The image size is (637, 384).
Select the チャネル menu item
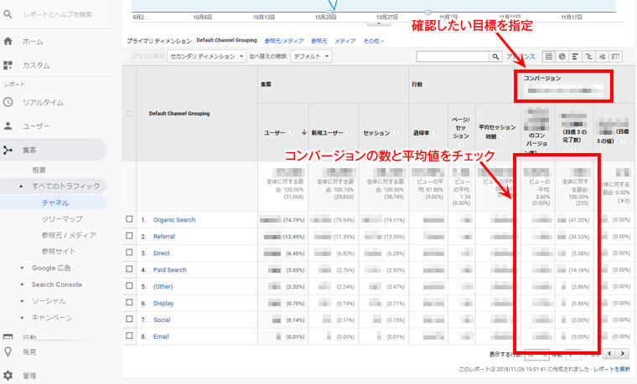(55, 202)
